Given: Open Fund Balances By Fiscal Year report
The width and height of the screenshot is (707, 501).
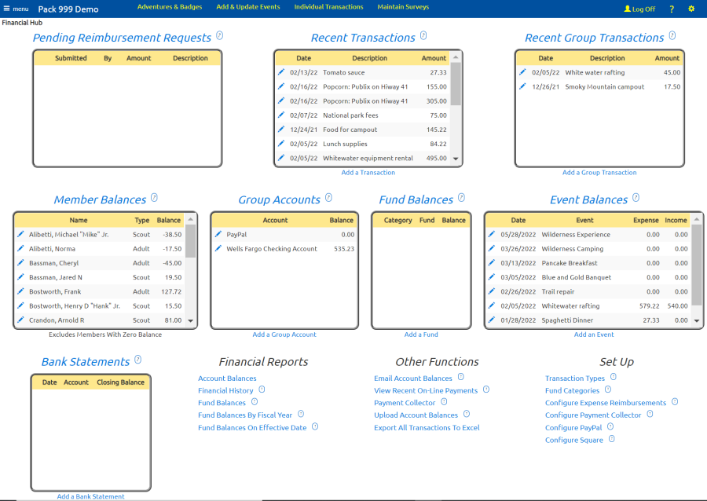Looking at the screenshot, I should (x=245, y=415).
